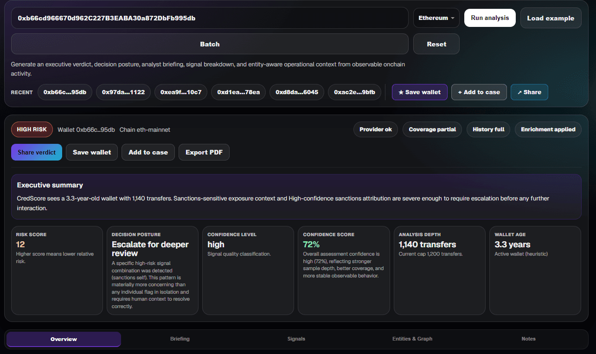
Task: Select recent wallet 0xb66c...95db chip
Action: point(65,92)
